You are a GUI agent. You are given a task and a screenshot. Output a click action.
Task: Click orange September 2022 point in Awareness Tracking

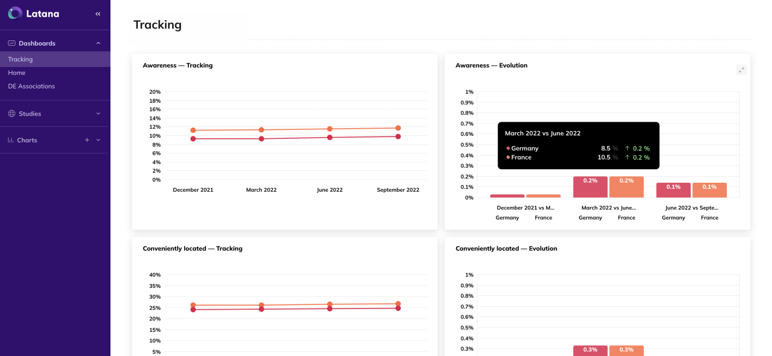(x=398, y=128)
